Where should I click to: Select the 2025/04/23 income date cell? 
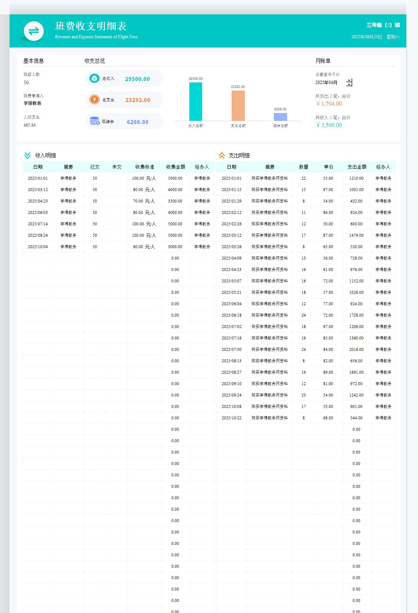click(38, 201)
